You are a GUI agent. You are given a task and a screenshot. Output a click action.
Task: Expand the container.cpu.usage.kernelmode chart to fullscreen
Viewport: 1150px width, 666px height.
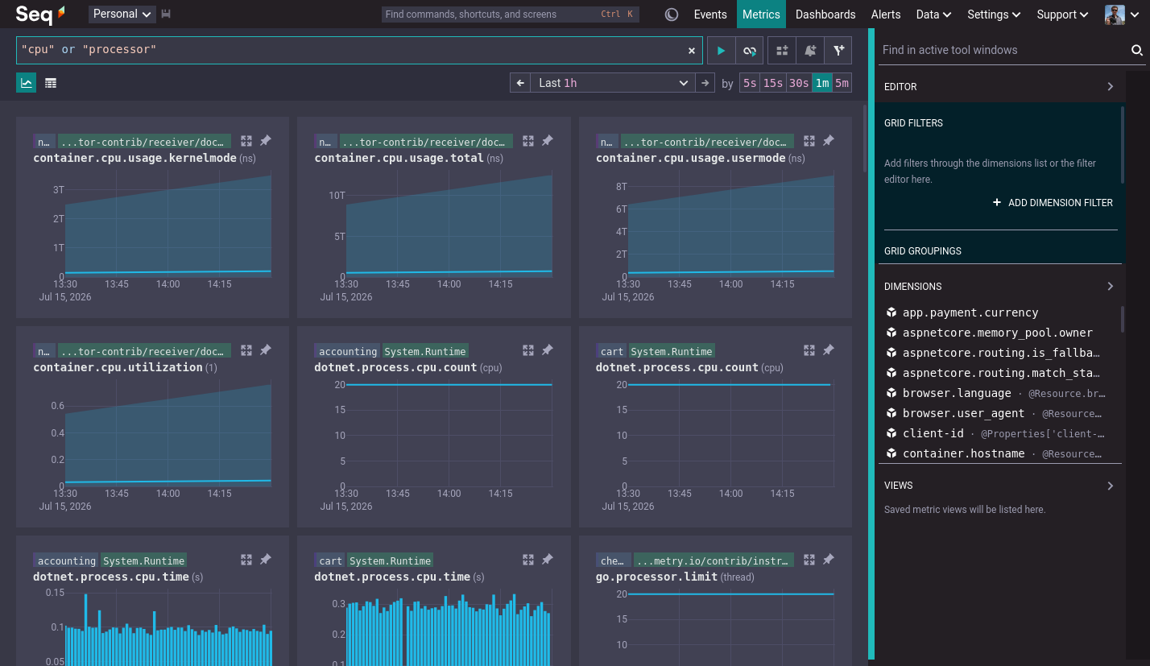pyautogui.click(x=246, y=141)
